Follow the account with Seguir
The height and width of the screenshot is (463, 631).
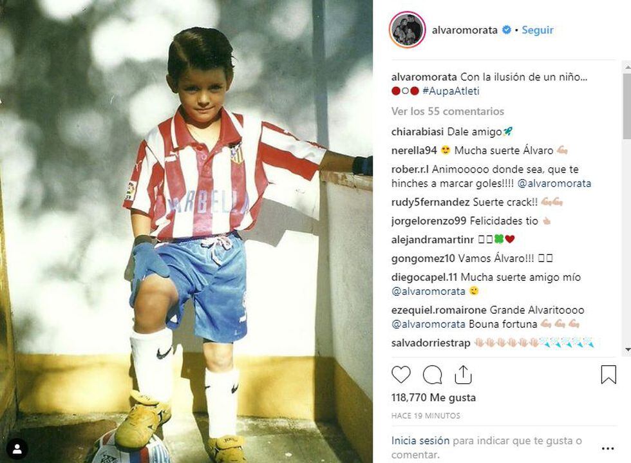pos(538,30)
